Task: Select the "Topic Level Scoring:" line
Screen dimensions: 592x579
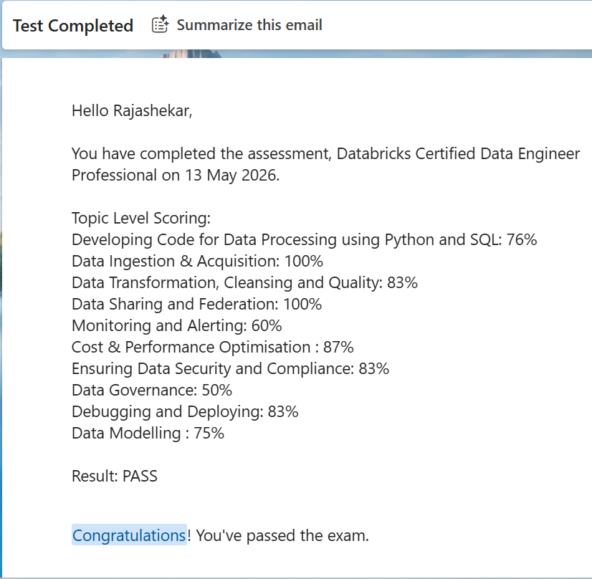Action: pyautogui.click(x=141, y=218)
